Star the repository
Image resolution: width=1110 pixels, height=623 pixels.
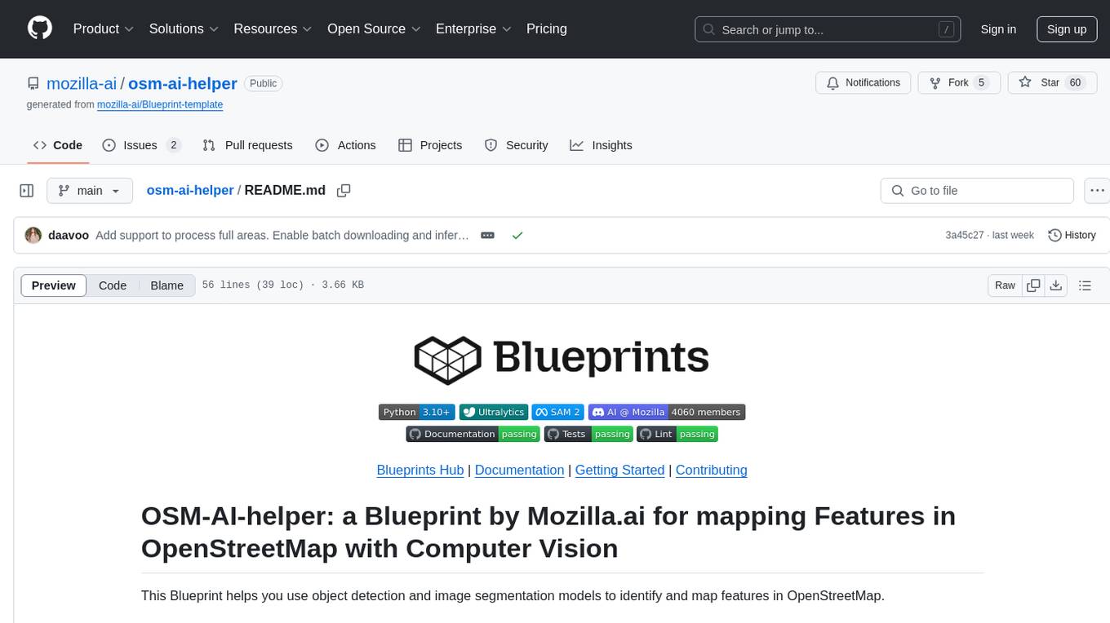click(1051, 83)
